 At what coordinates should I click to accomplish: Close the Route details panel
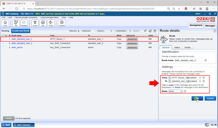[x=215, y=31]
